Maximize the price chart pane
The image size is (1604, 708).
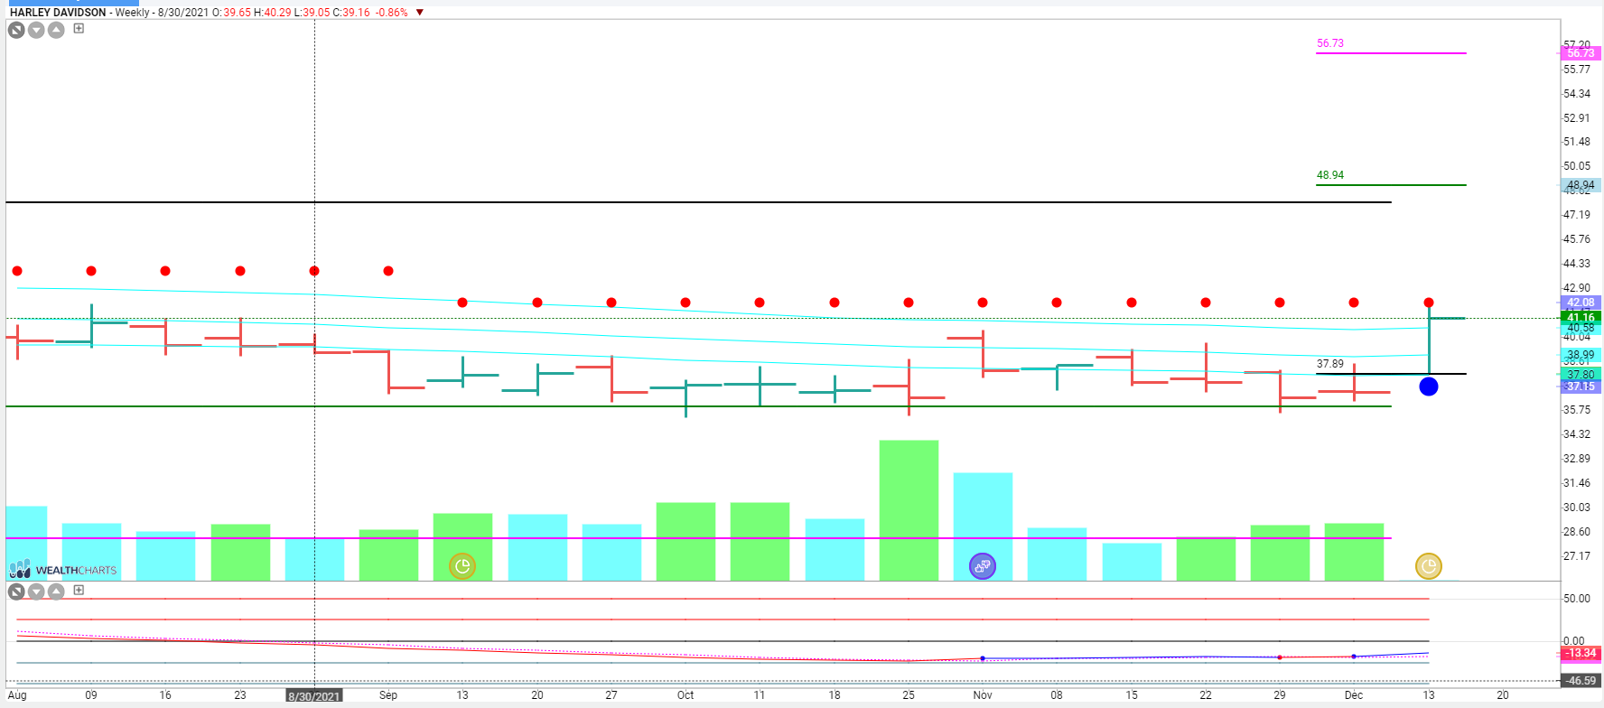[x=16, y=30]
